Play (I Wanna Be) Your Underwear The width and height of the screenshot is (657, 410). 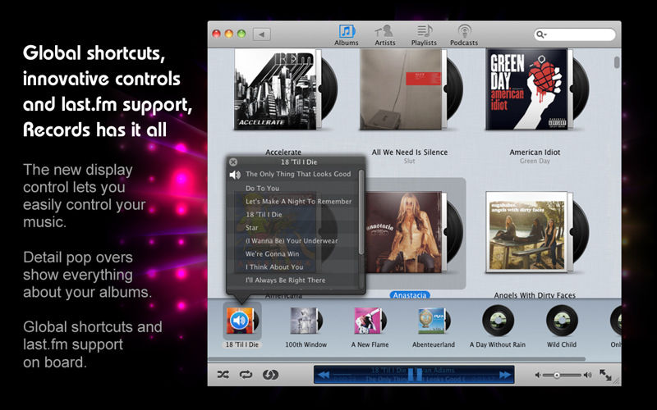click(x=293, y=240)
